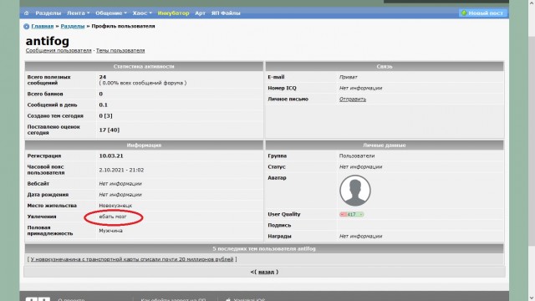Open Темы пользователя link
The image size is (535, 301).
click(x=120, y=50)
